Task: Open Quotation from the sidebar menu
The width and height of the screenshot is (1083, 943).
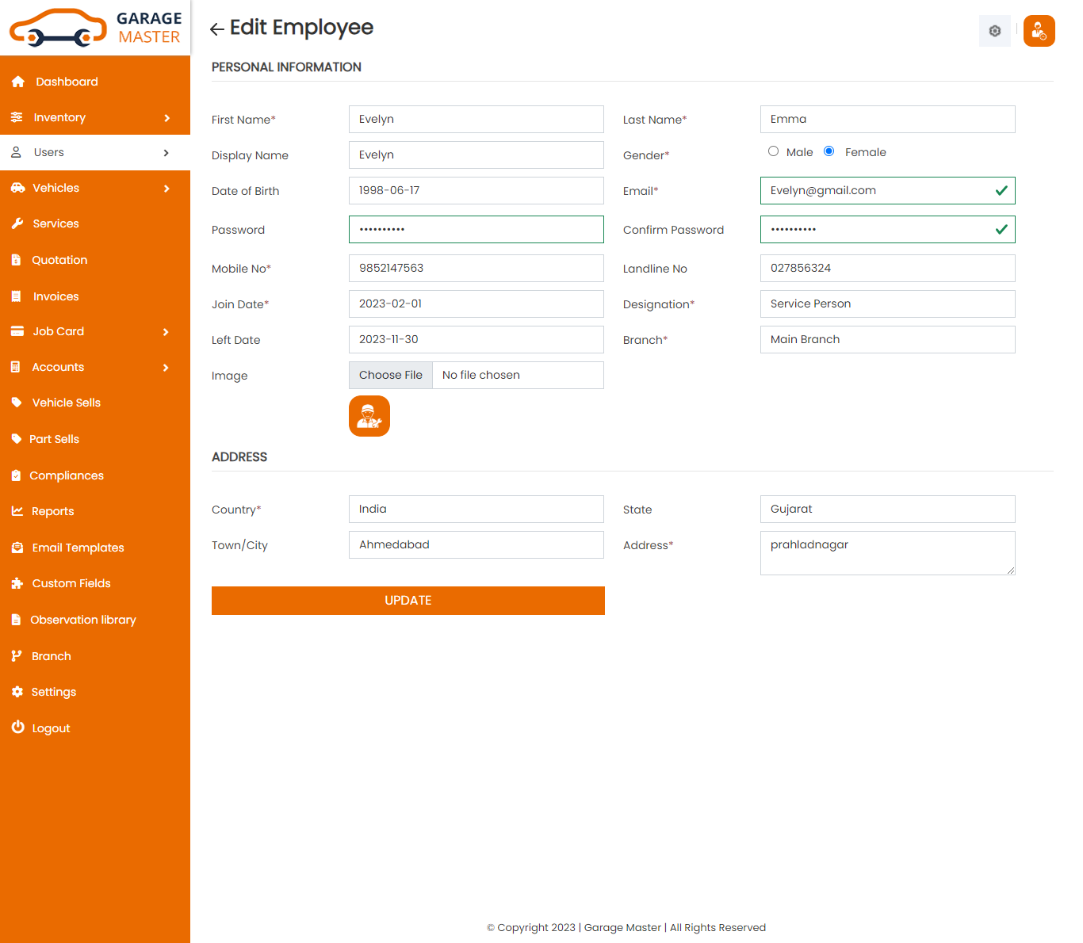Action: [x=59, y=260]
